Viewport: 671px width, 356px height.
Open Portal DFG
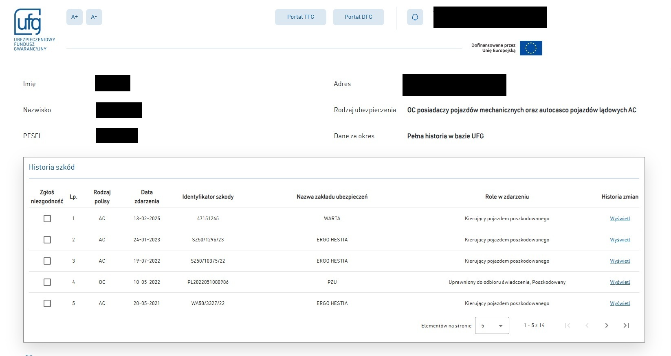pyautogui.click(x=359, y=17)
